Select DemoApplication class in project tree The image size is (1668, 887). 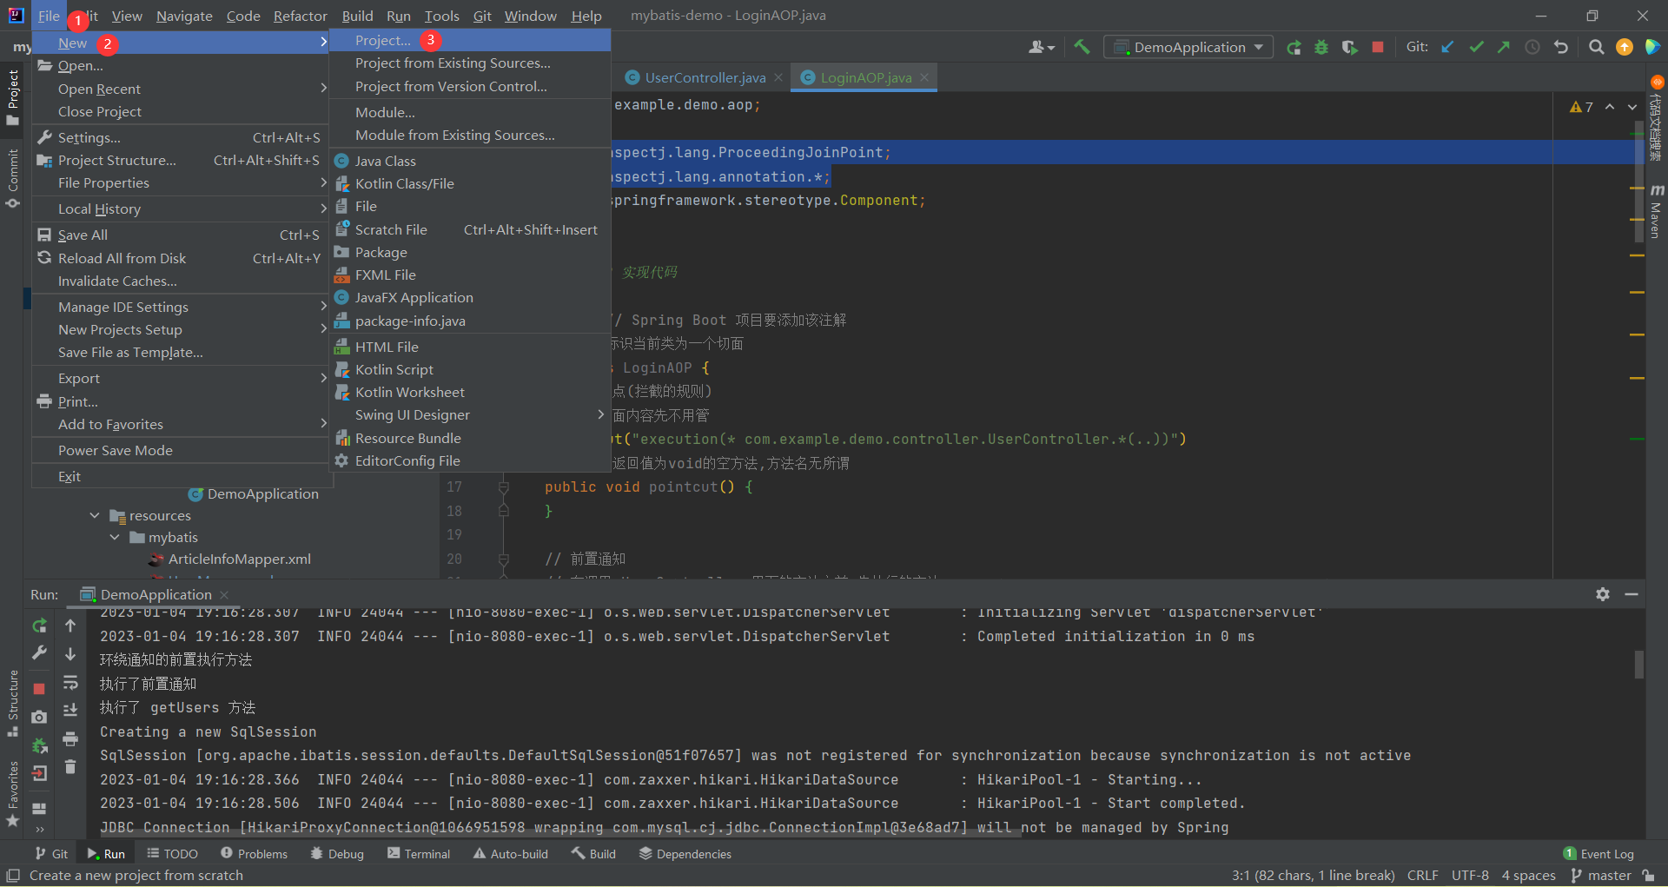pyautogui.click(x=262, y=493)
